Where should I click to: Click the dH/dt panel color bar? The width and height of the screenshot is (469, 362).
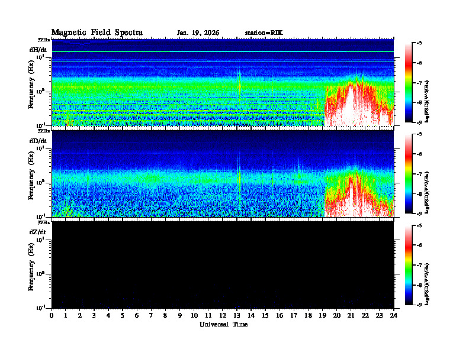[409, 83]
